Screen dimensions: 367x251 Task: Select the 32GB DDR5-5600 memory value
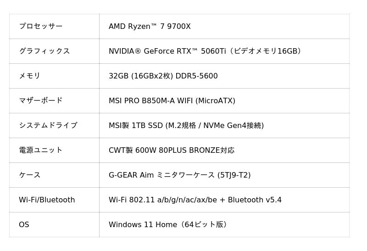tap(163, 76)
